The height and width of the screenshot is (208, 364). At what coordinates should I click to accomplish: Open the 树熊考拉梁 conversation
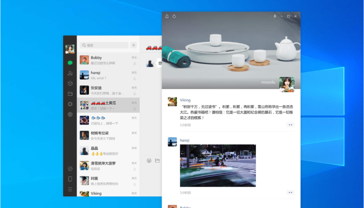coord(108,135)
